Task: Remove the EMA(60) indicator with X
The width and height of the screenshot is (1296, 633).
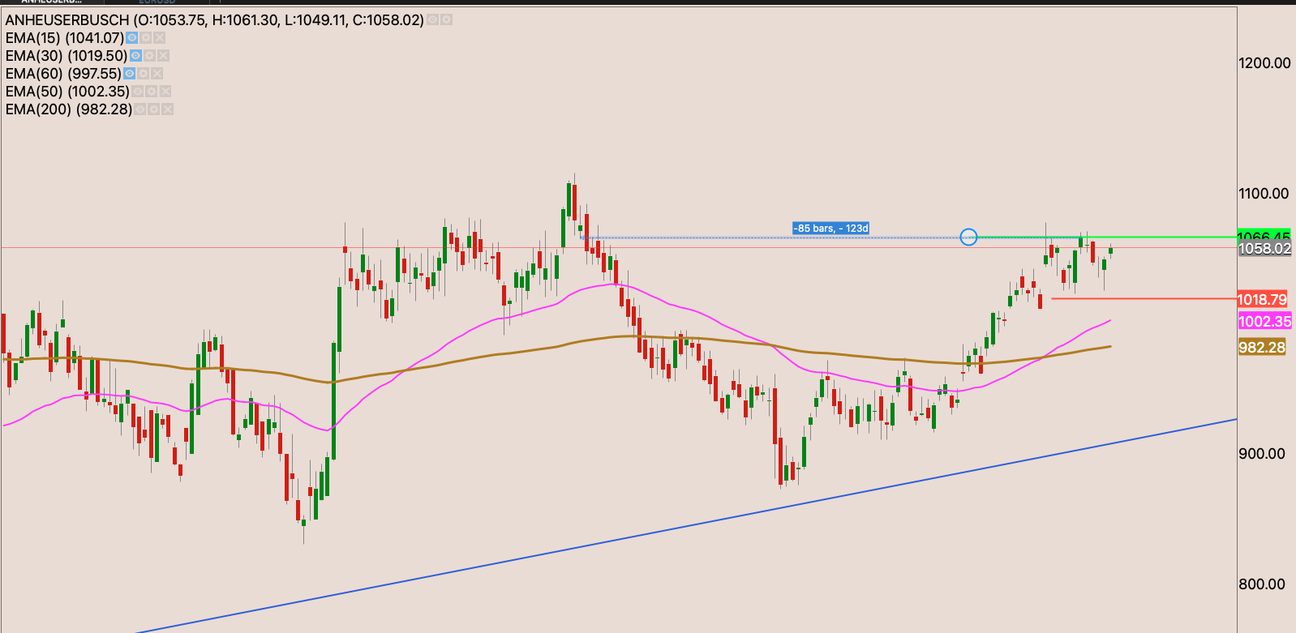Action: (x=157, y=74)
